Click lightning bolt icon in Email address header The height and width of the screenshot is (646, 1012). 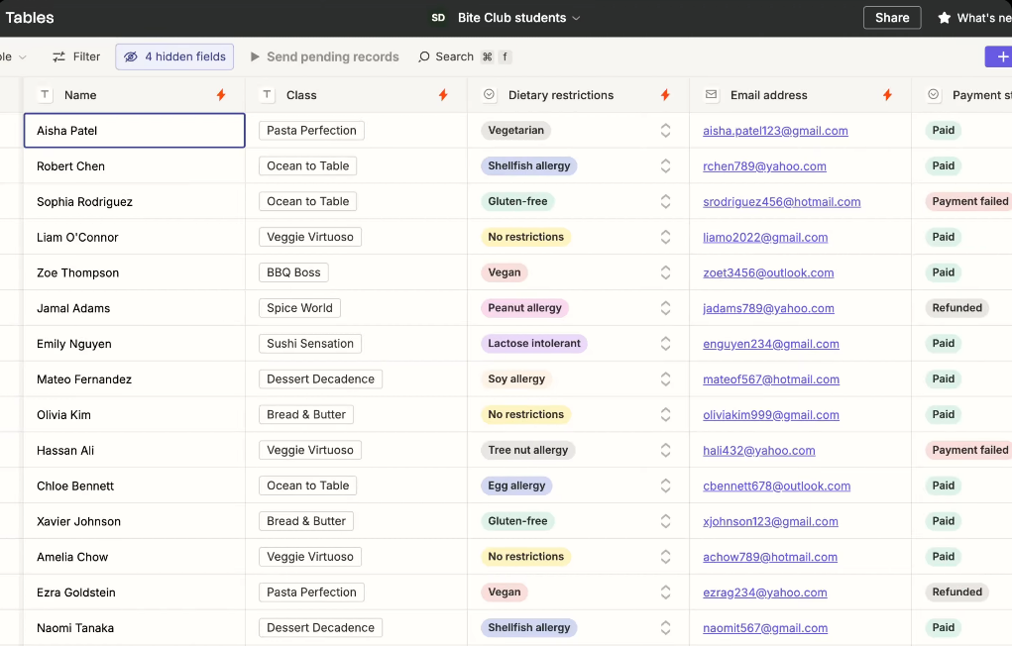pos(887,95)
